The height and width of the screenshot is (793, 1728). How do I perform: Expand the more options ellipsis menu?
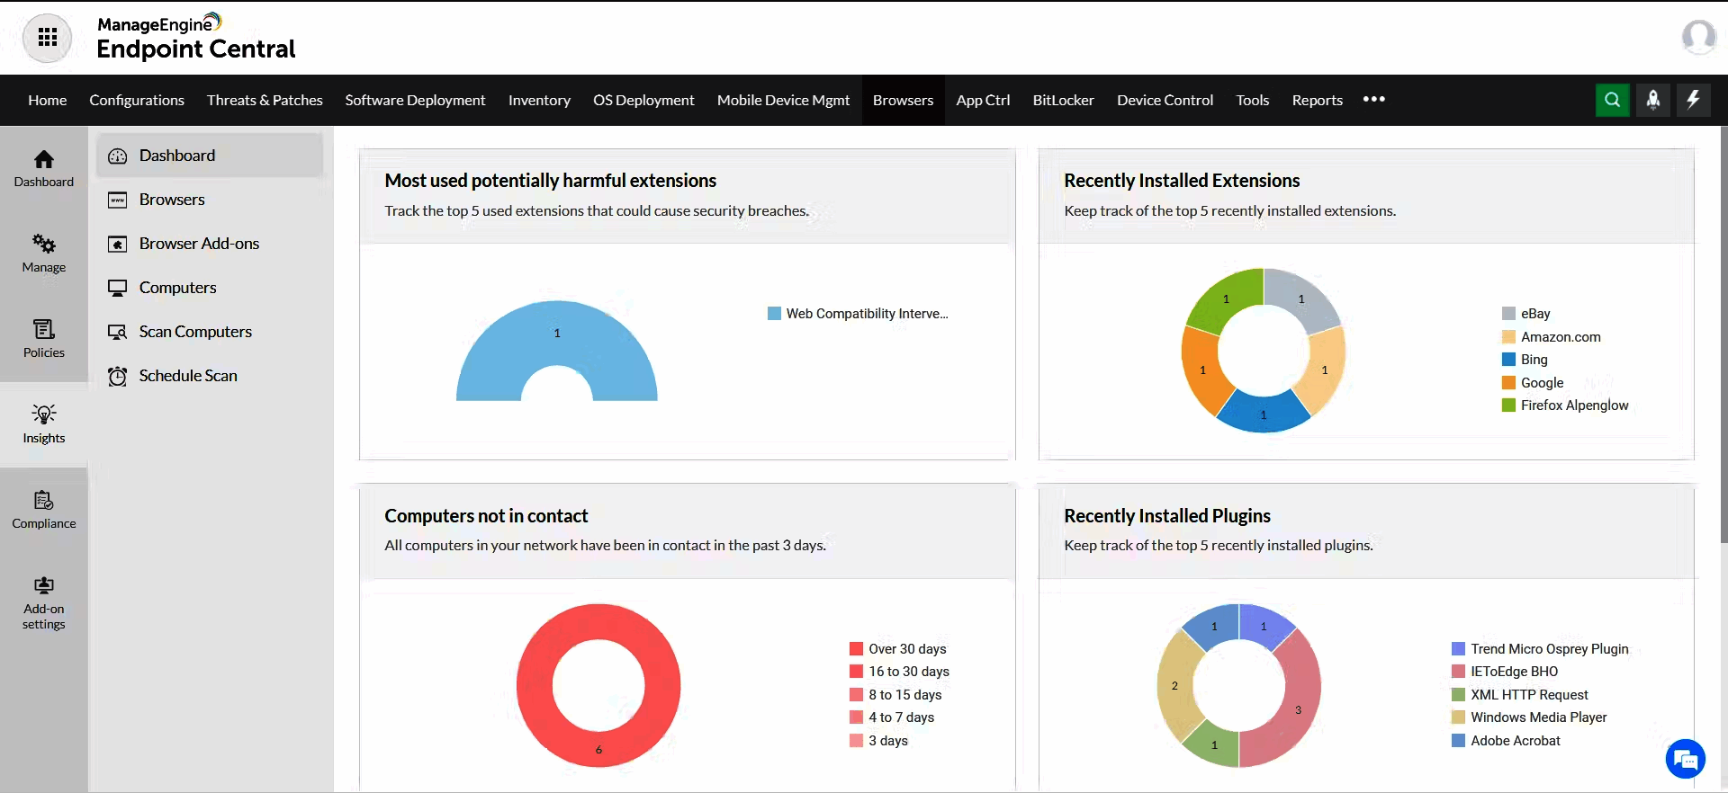pos(1373,100)
